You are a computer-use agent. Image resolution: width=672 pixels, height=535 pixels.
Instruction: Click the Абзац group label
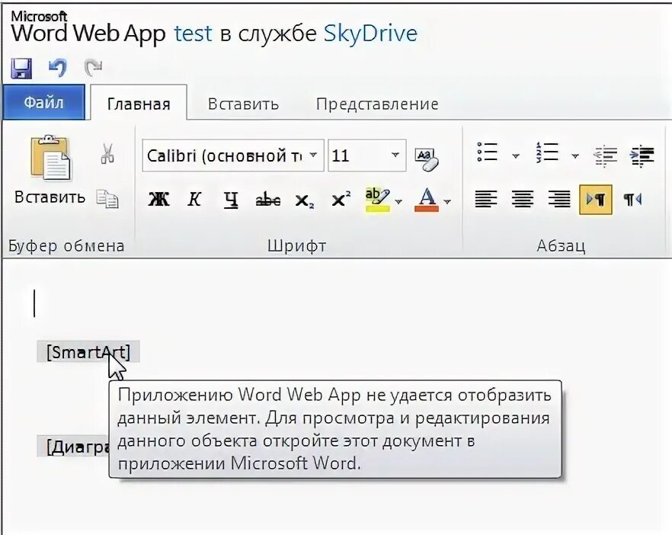click(x=561, y=245)
